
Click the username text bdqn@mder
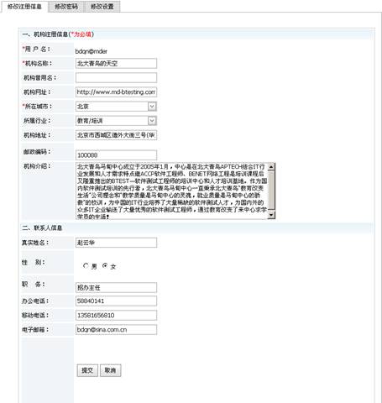click(x=92, y=51)
